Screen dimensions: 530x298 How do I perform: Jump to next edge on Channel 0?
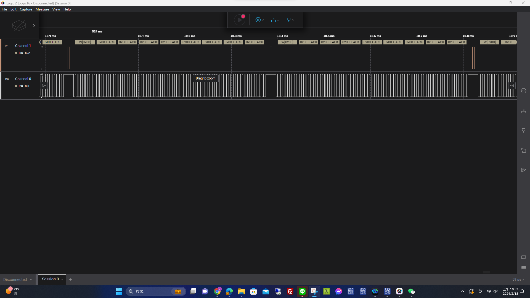point(512,86)
